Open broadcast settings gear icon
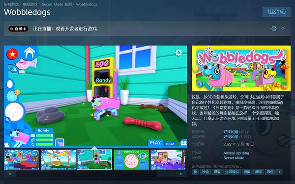The image size is (295, 184). click(x=274, y=28)
